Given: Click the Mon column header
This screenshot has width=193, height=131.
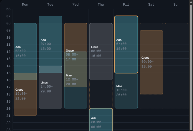Looking at the screenshot, I should click(25, 5).
